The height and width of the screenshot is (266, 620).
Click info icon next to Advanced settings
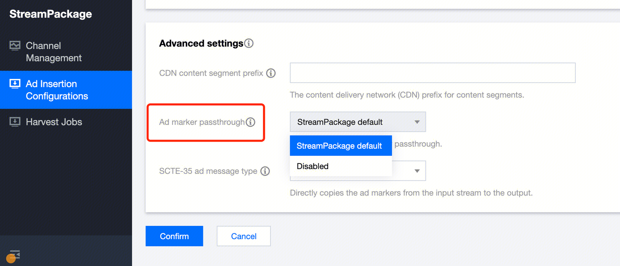coord(248,43)
